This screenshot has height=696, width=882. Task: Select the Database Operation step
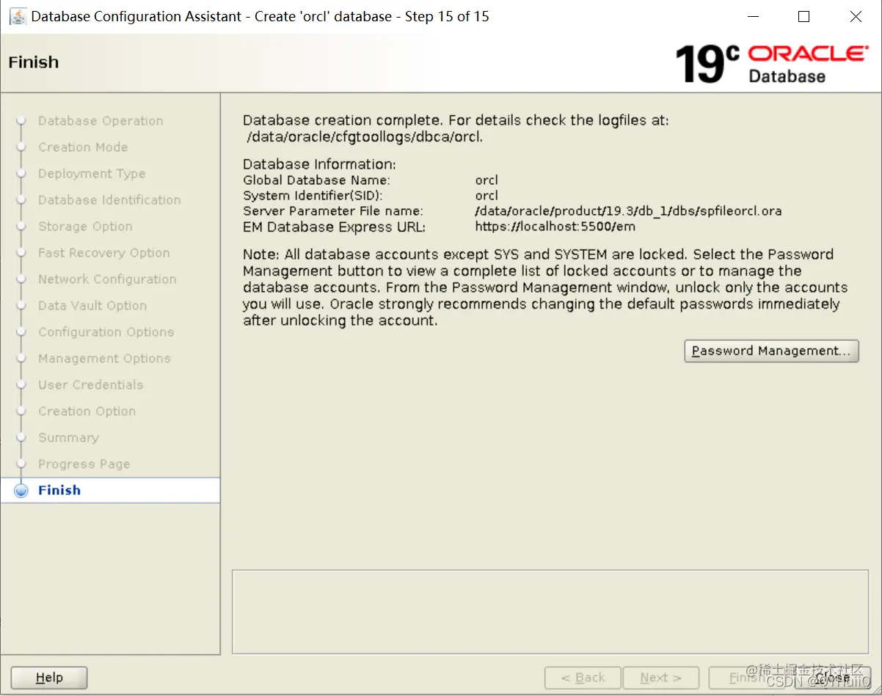(x=101, y=121)
